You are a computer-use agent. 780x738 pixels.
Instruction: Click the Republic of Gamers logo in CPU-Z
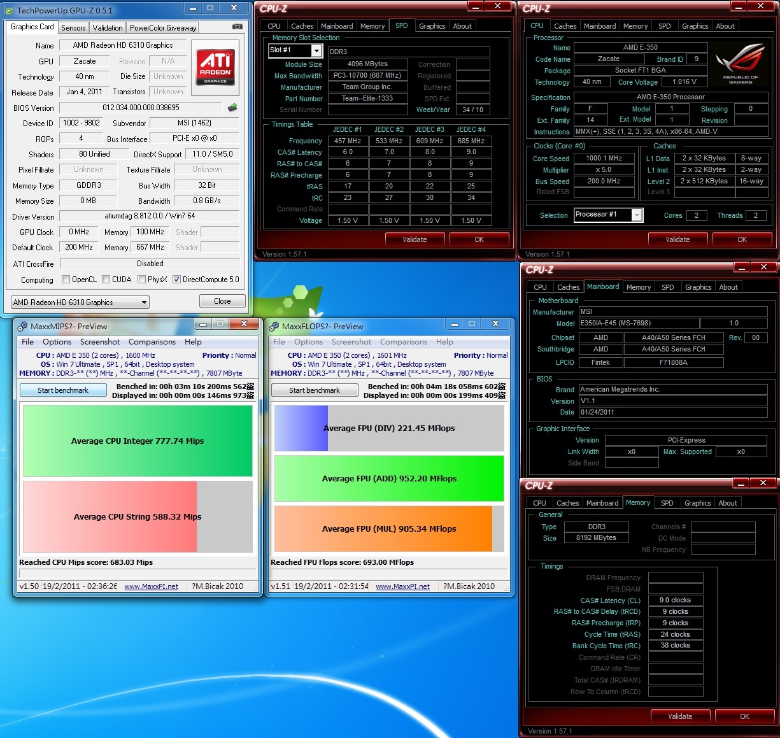740,64
